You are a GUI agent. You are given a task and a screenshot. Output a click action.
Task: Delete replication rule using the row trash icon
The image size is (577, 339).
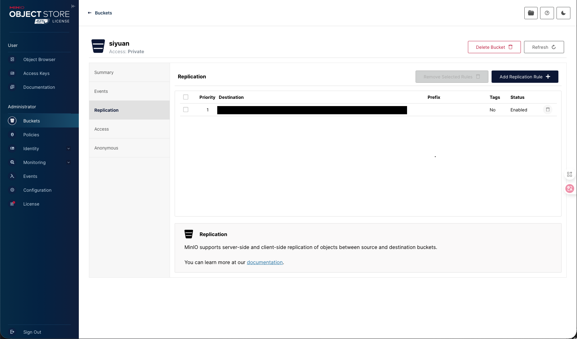[548, 110]
